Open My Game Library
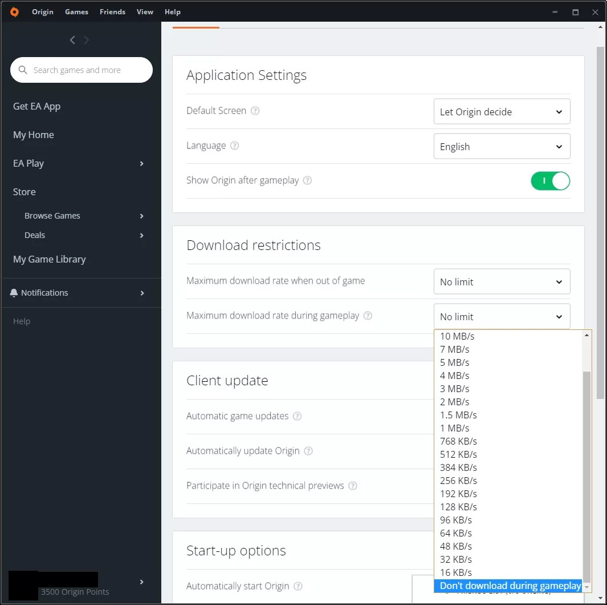Screen dimensions: 607x605 50,259
